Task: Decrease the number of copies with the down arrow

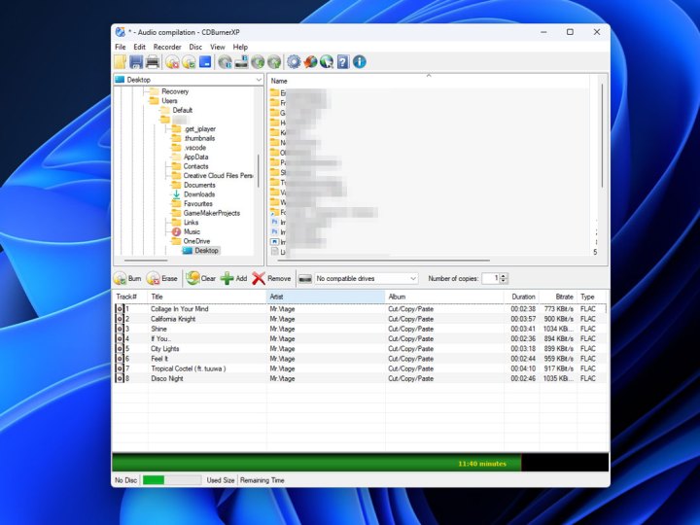Action: pos(504,281)
